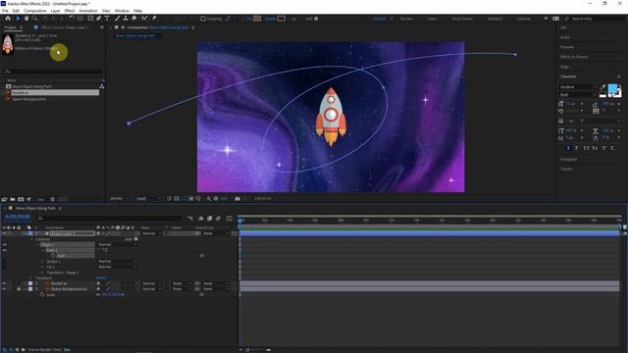
Task: Select the Clone Stamp tool
Action: [126, 19]
